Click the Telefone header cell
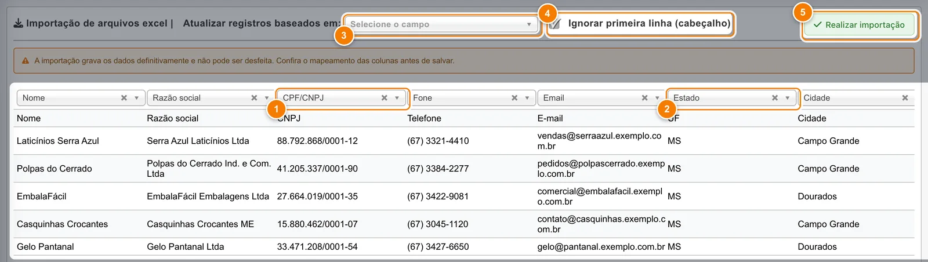Viewport: 928px width, 262px height. 424,118
